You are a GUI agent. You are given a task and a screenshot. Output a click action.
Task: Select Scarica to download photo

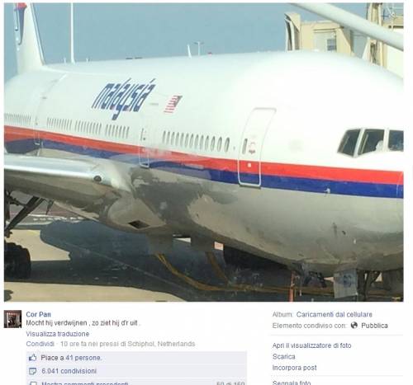283,357
